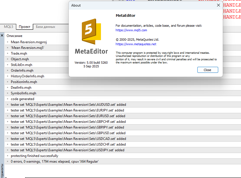Select the GBPJPY.set added log row
This screenshot has height=178, width=241.
click(x=123, y=127)
